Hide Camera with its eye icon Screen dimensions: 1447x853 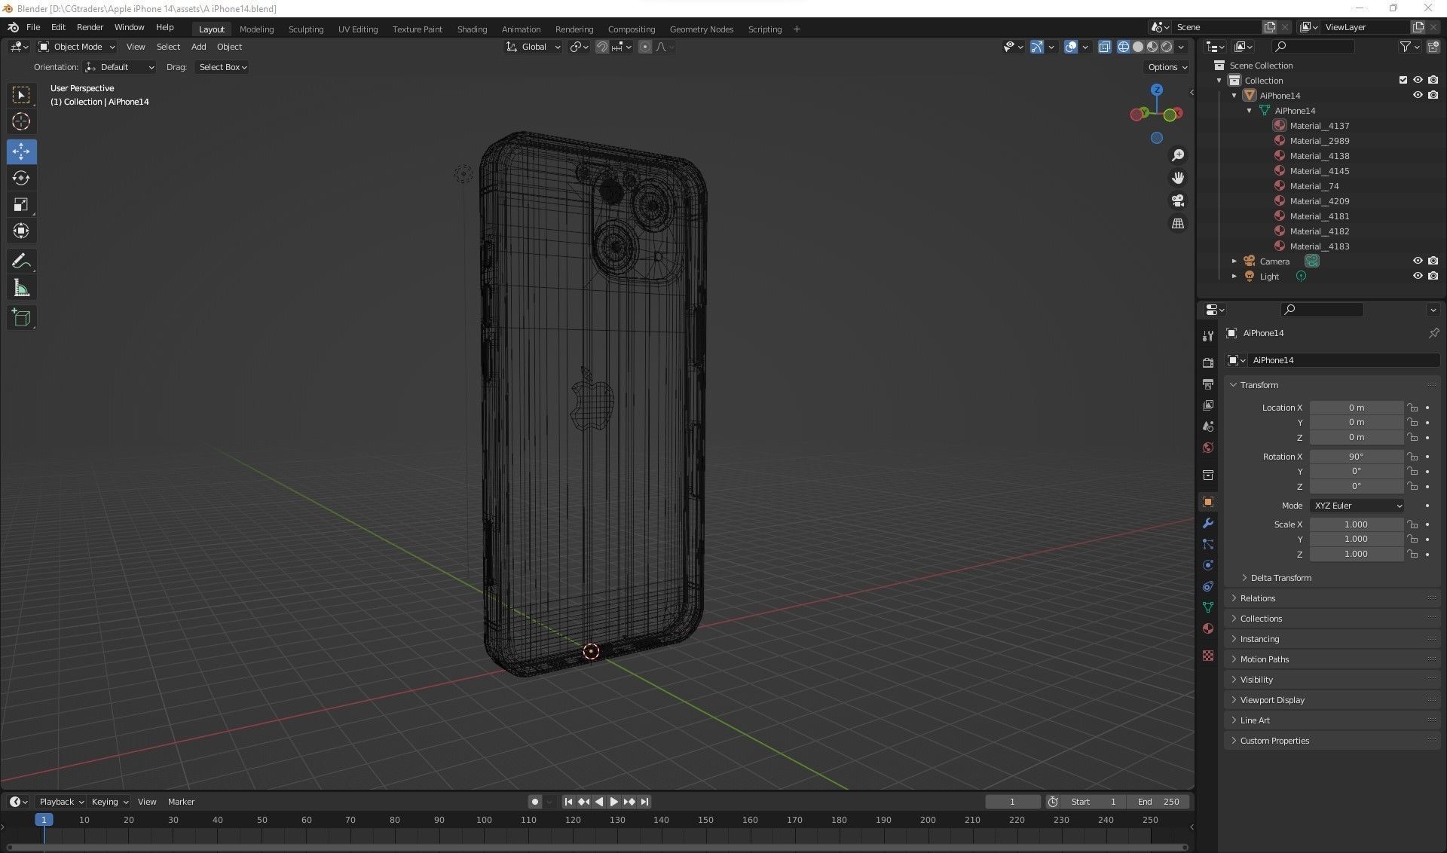click(1417, 261)
